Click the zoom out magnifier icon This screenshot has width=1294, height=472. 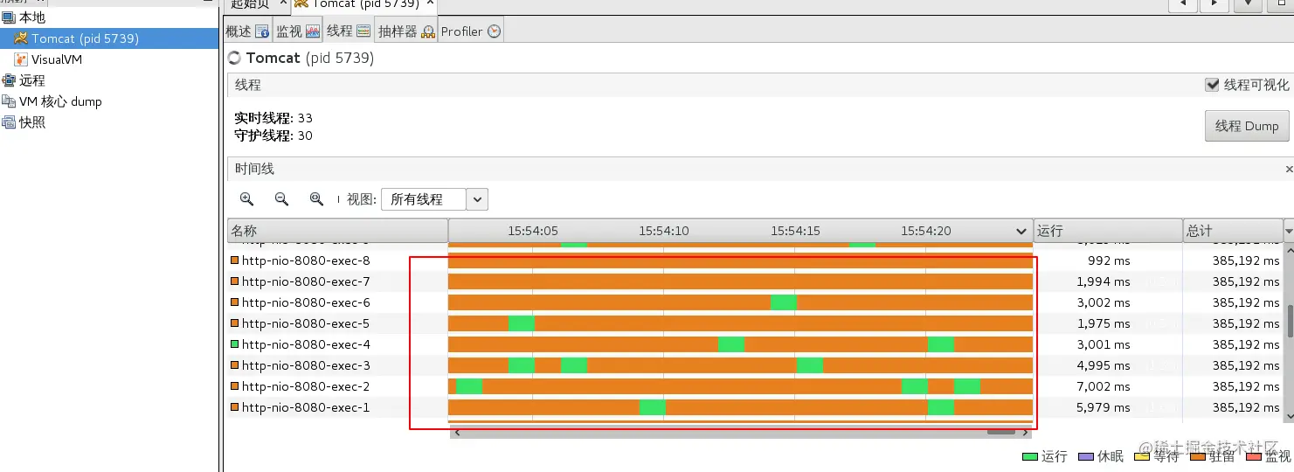pos(281,199)
